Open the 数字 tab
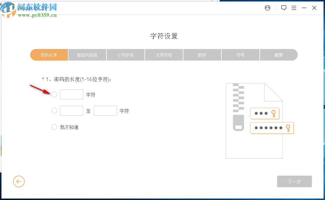Image resolution: width=325 pixels, height=200 pixels. point(202,55)
